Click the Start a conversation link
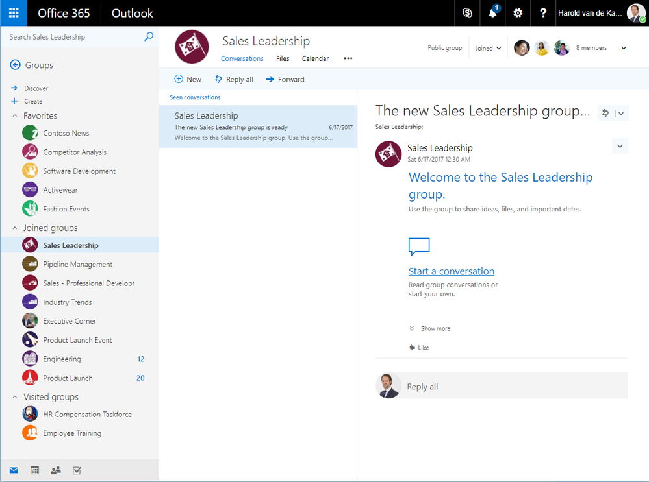 point(451,271)
